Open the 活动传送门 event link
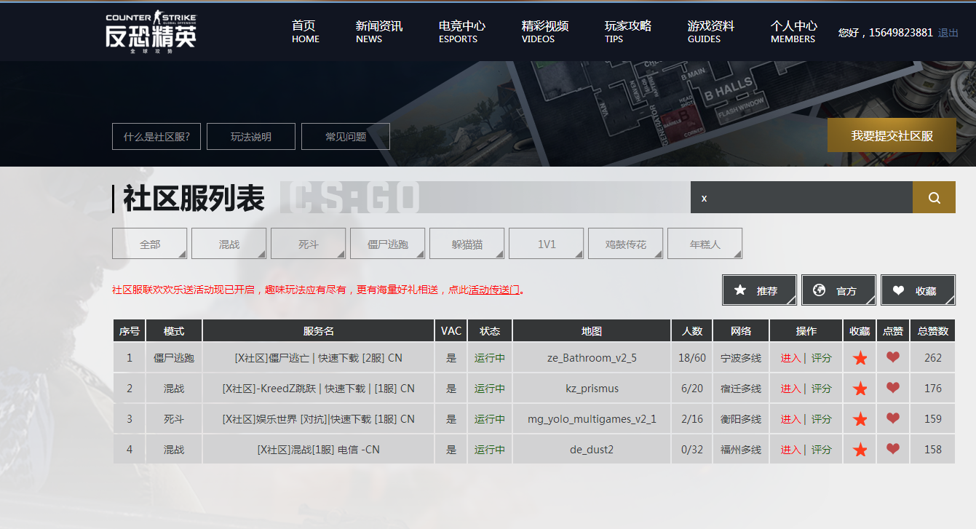The image size is (976, 529). pyautogui.click(x=492, y=290)
